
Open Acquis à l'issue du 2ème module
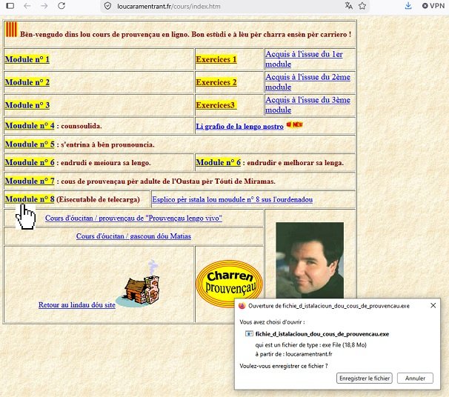click(307, 82)
